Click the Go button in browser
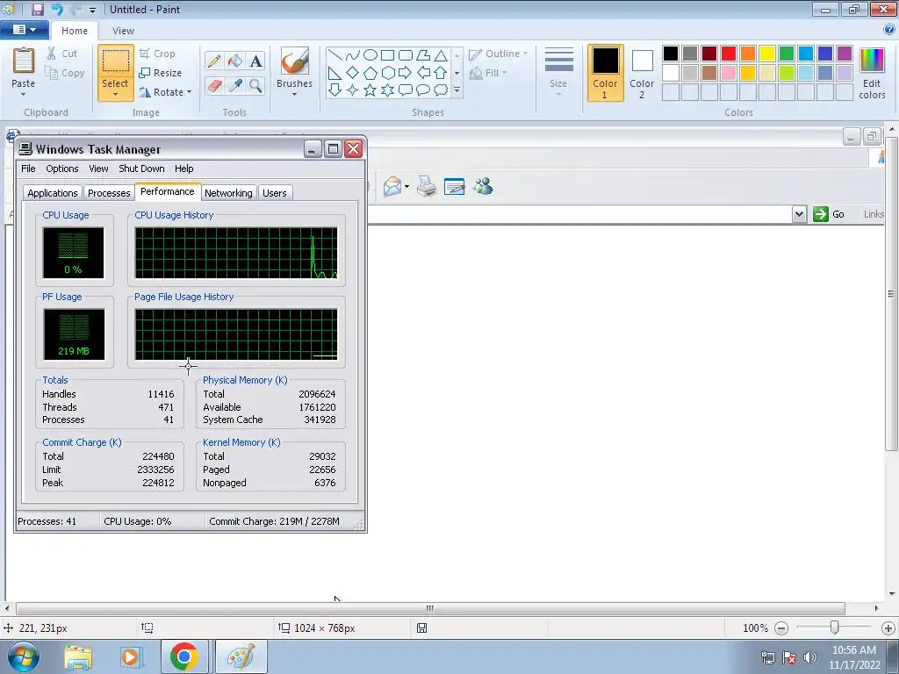 tap(829, 214)
